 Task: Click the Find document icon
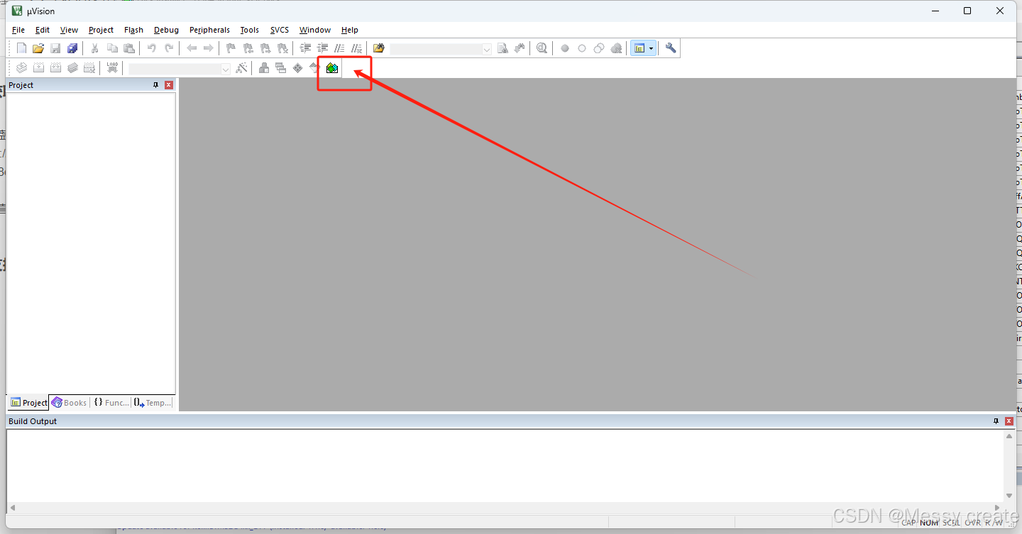pyautogui.click(x=502, y=48)
